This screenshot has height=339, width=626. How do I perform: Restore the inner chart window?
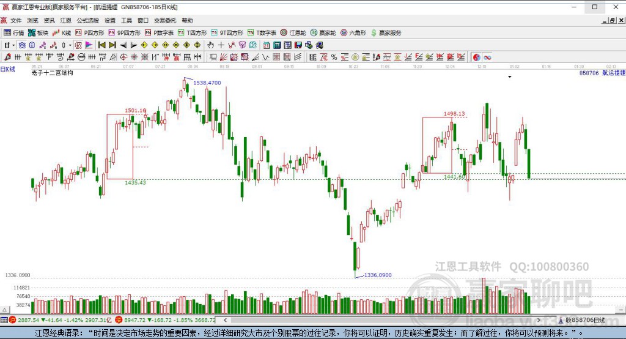[x=612, y=20]
